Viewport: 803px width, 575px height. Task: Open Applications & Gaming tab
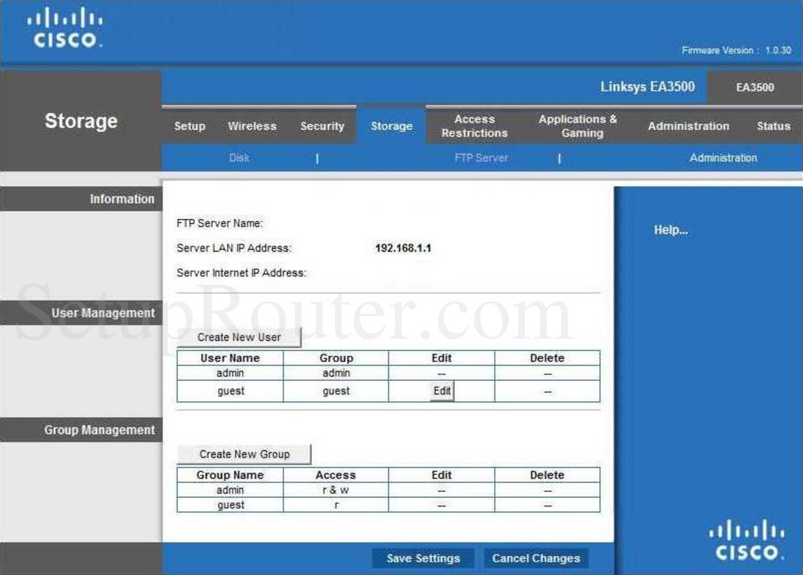[577, 126]
